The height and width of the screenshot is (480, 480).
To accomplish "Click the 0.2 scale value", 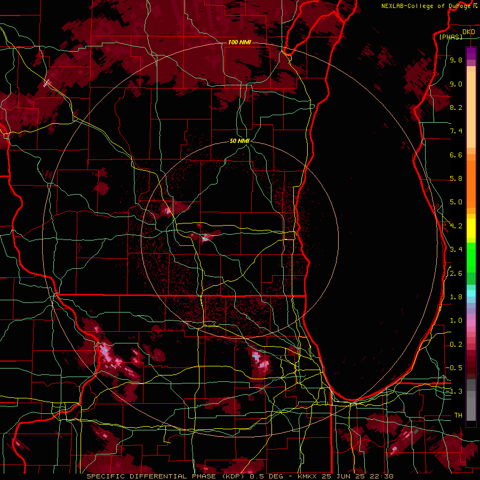I will coord(456,345).
